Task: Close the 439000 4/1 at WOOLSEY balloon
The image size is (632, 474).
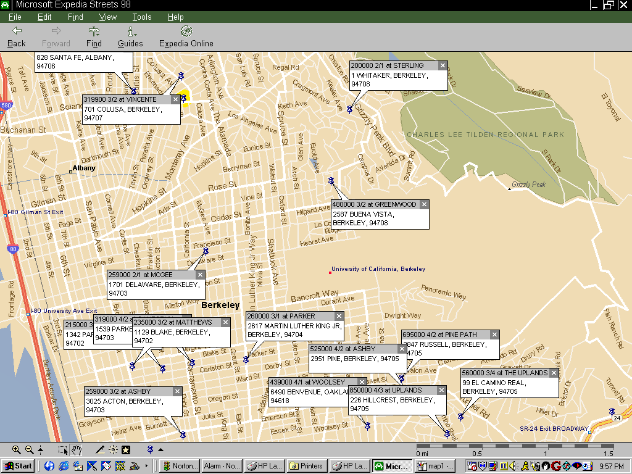Action: point(362,381)
